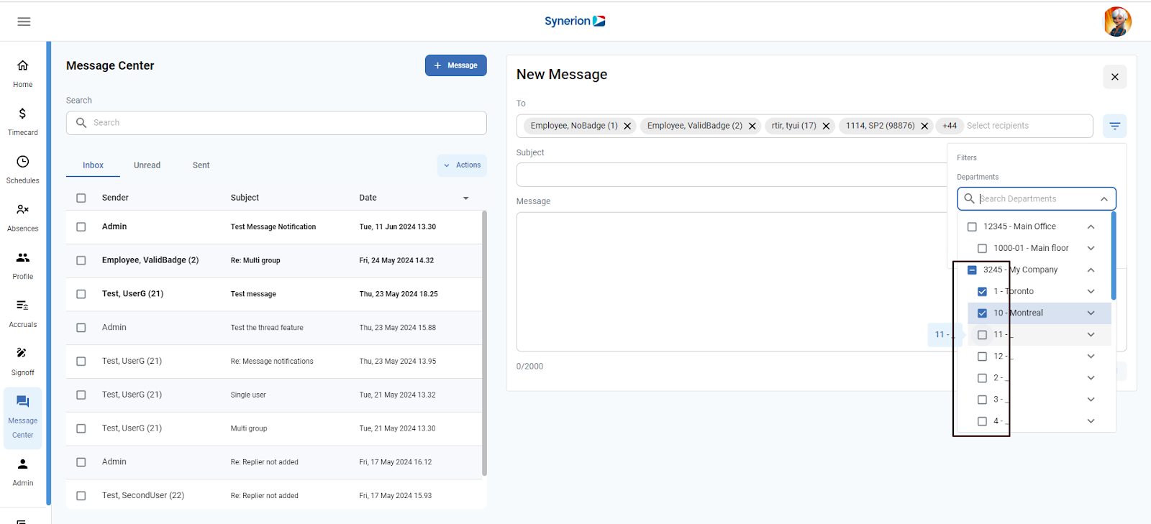This screenshot has width=1151, height=524.
Task: Show the +44 additional recipients
Action: point(950,126)
